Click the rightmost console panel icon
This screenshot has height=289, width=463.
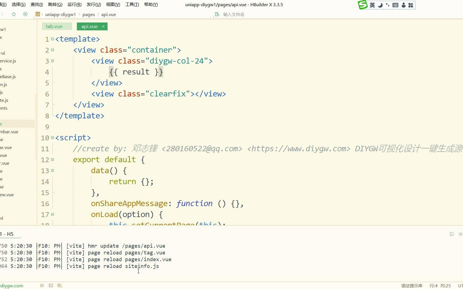tap(461, 234)
